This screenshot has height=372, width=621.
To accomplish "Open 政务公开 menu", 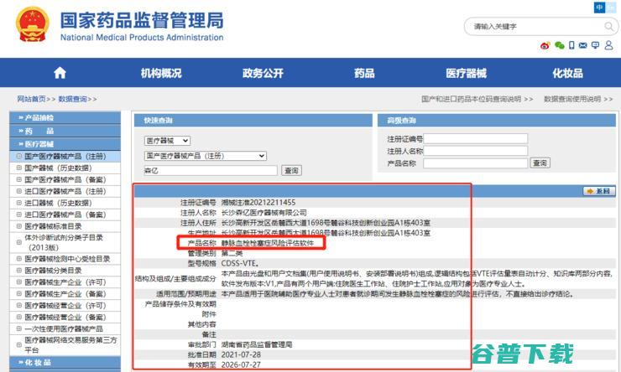I will [263, 73].
